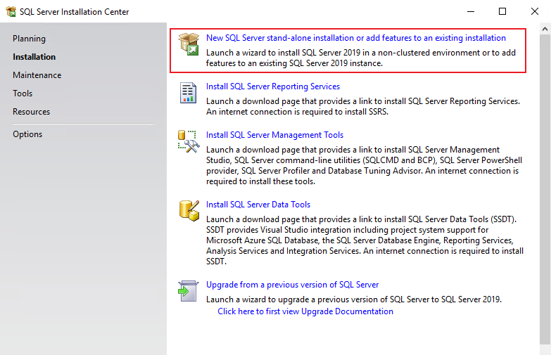
Task: View the Upgrade Documentation link
Action: click(x=305, y=311)
